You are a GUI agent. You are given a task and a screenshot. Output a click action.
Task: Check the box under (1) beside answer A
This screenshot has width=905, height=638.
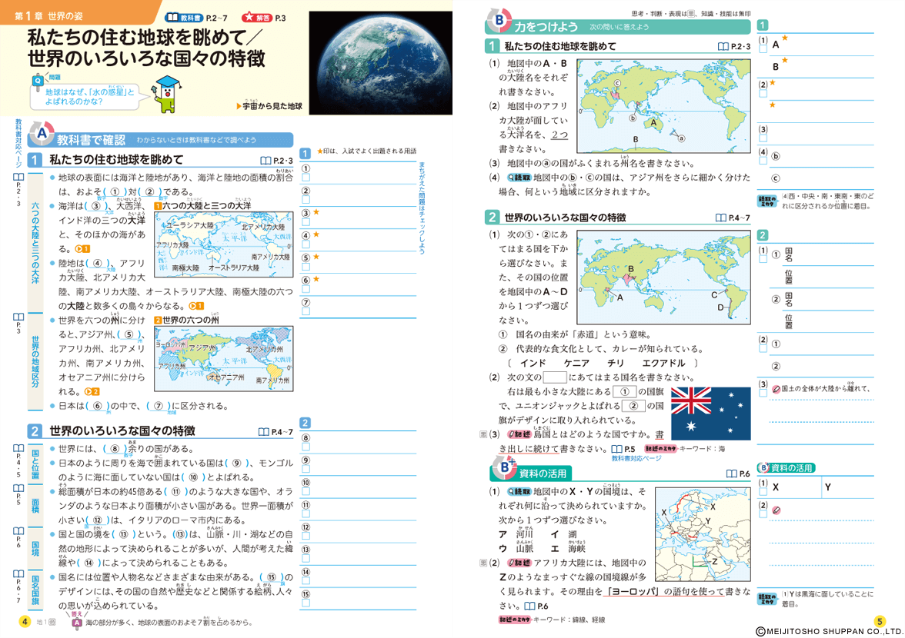point(763,49)
